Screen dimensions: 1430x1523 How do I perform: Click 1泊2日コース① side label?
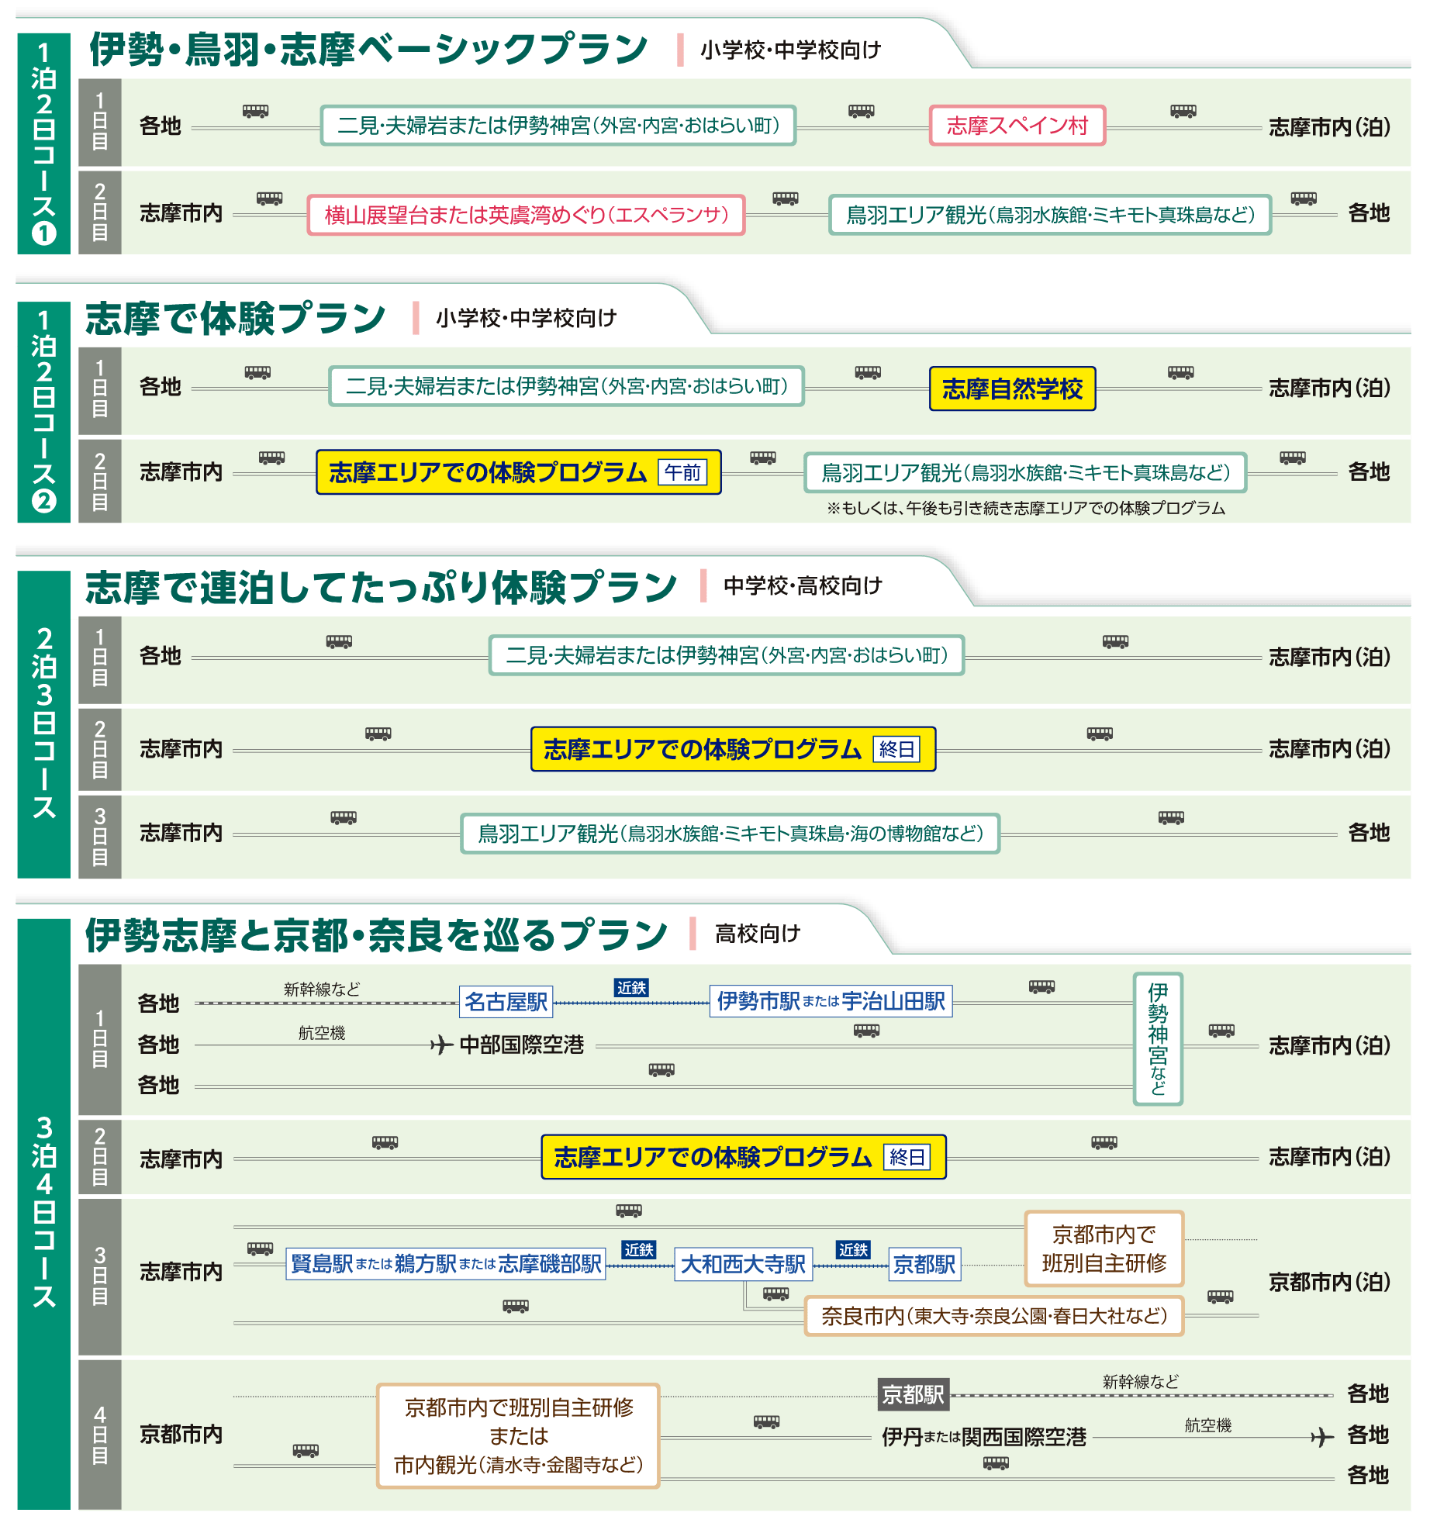click(43, 143)
